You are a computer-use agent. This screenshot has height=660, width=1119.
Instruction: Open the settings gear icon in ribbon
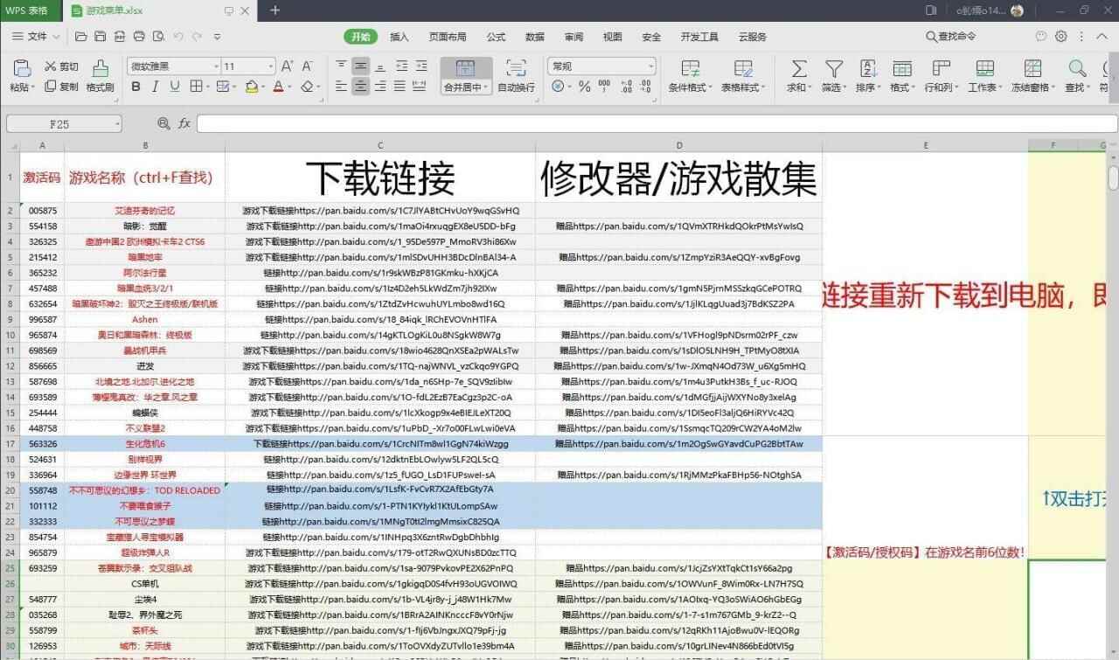(1060, 37)
